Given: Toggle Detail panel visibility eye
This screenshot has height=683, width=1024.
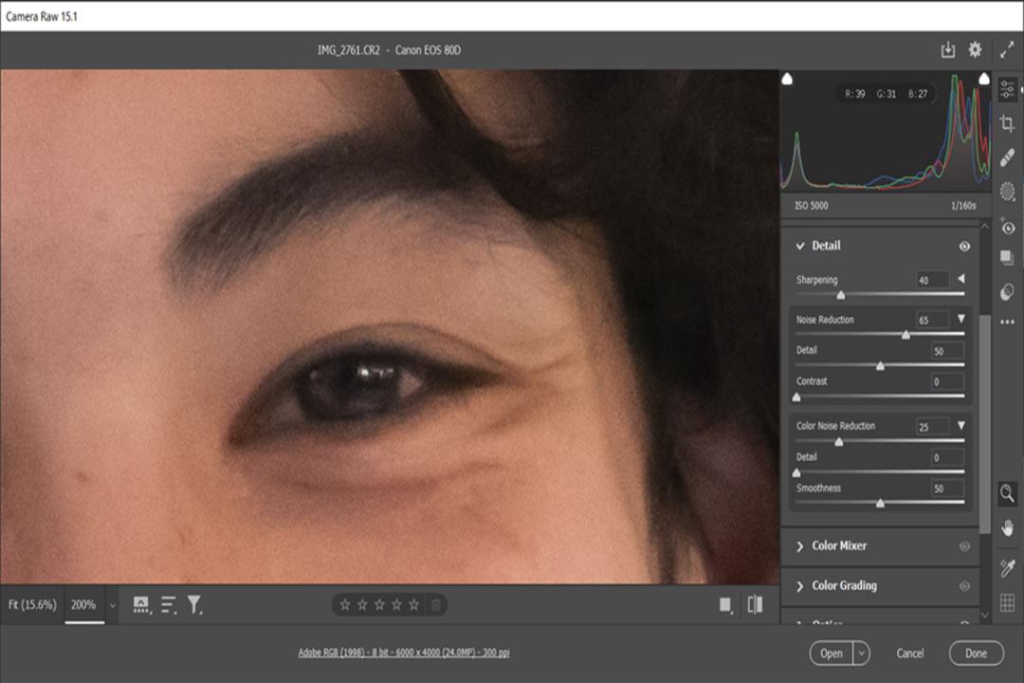Looking at the screenshot, I should pyautogui.click(x=964, y=247).
